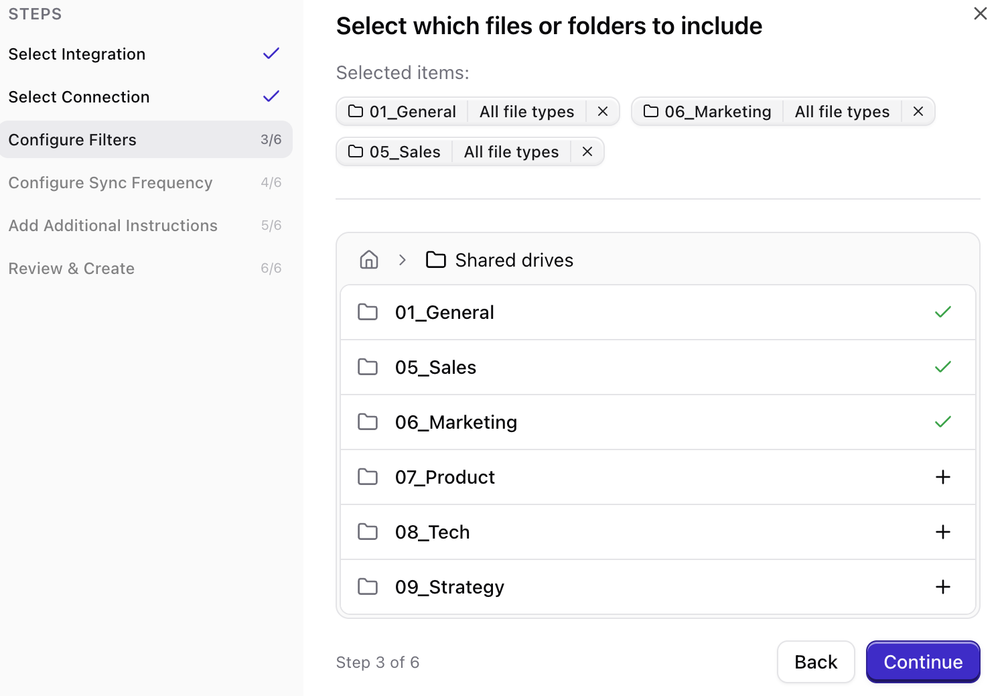Screen dimensions: 1002x696
Task: Toggle the 05_Sales selection checkmark
Action: click(943, 367)
